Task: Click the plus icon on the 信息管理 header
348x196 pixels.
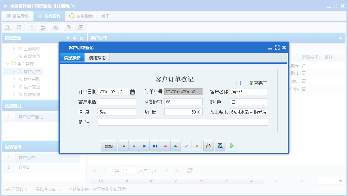Action: 74,37
